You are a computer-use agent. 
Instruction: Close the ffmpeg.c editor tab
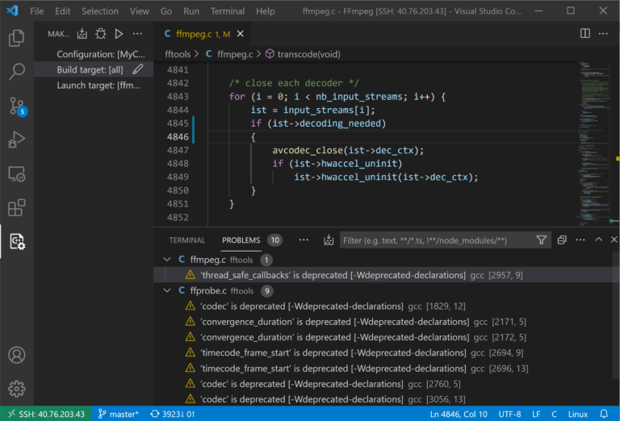(240, 34)
